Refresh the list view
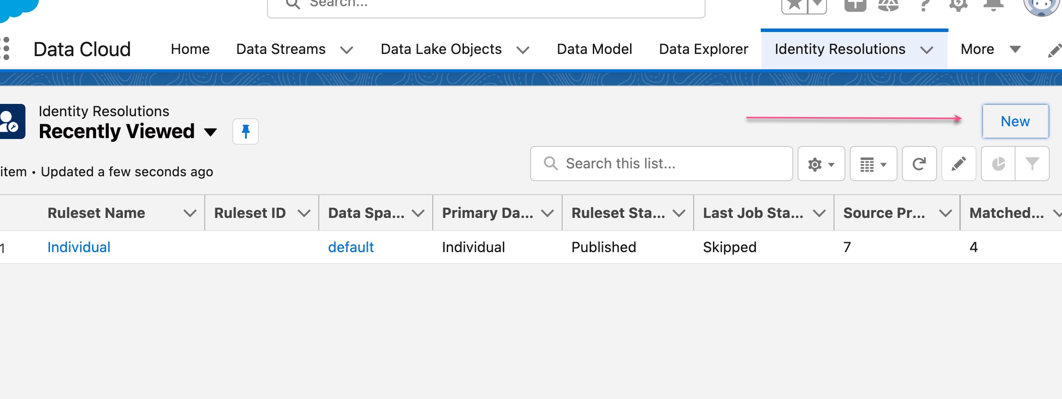 919,164
